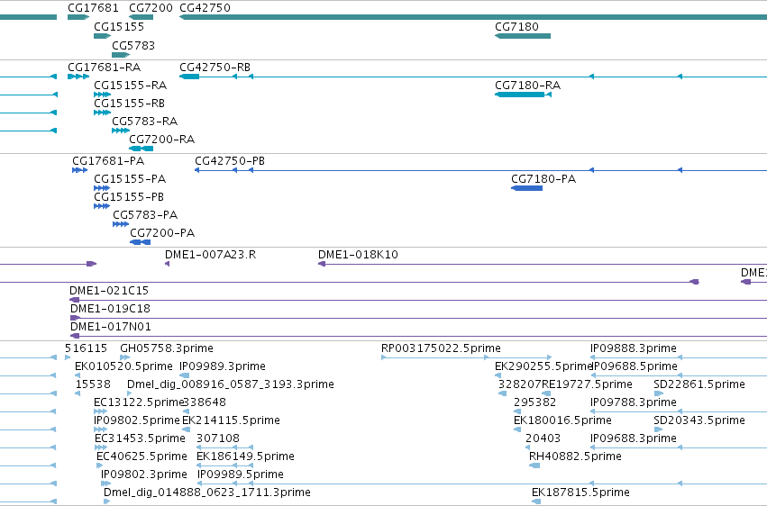Select the EC40625.5prime label
Viewport: 767px width, 506px height.
[142, 456]
